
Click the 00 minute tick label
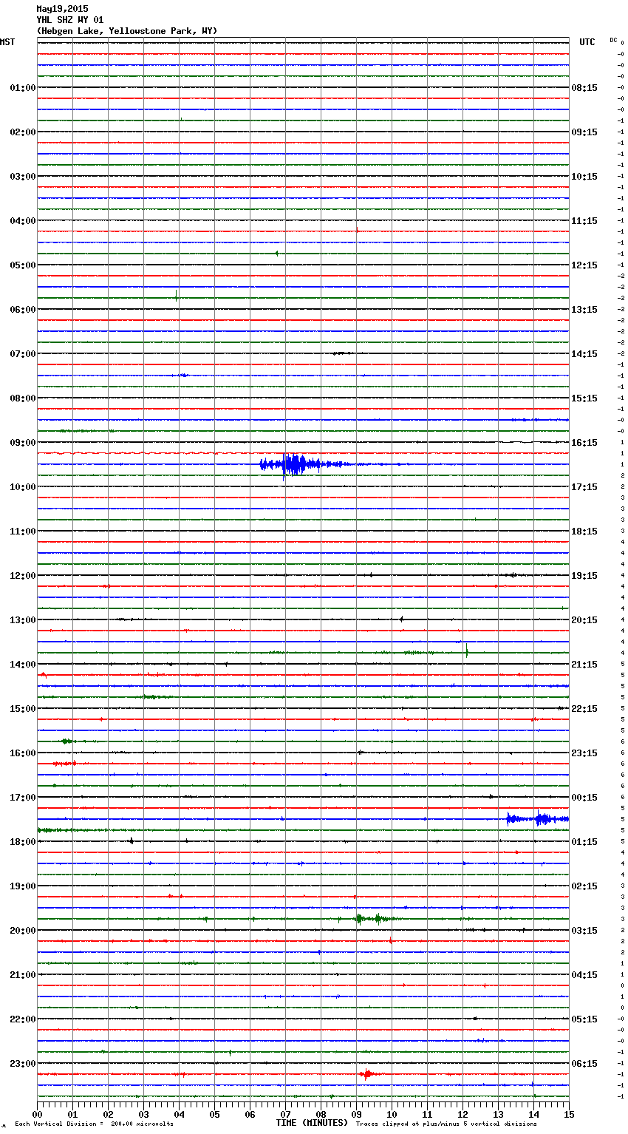pyautogui.click(x=37, y=1114)
